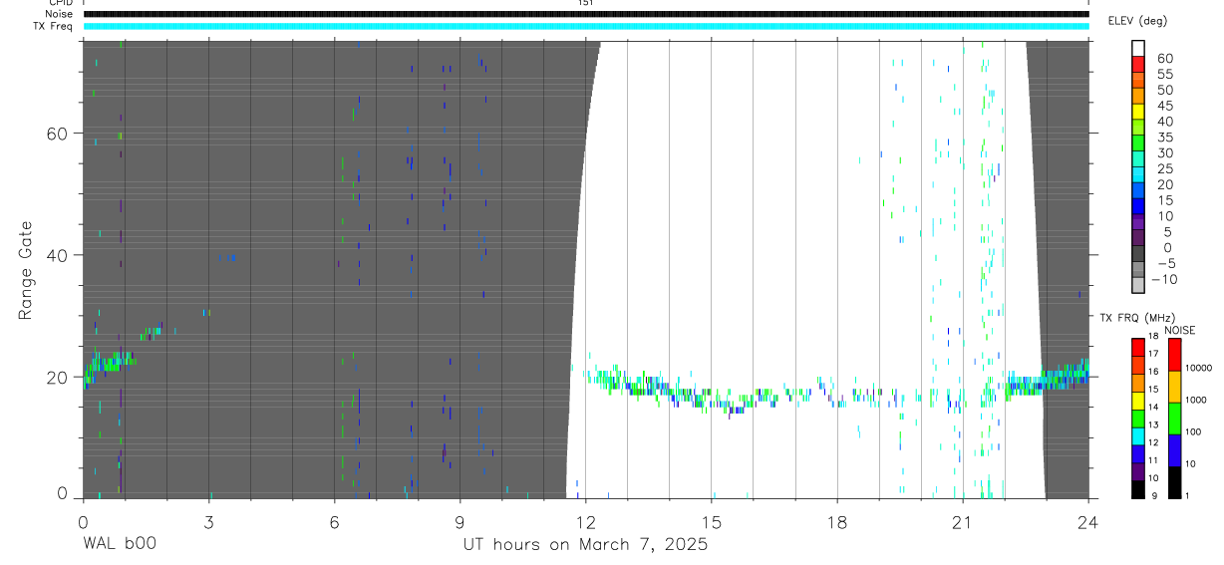Click the 'NOISE' legend title

coord(1179,330)
